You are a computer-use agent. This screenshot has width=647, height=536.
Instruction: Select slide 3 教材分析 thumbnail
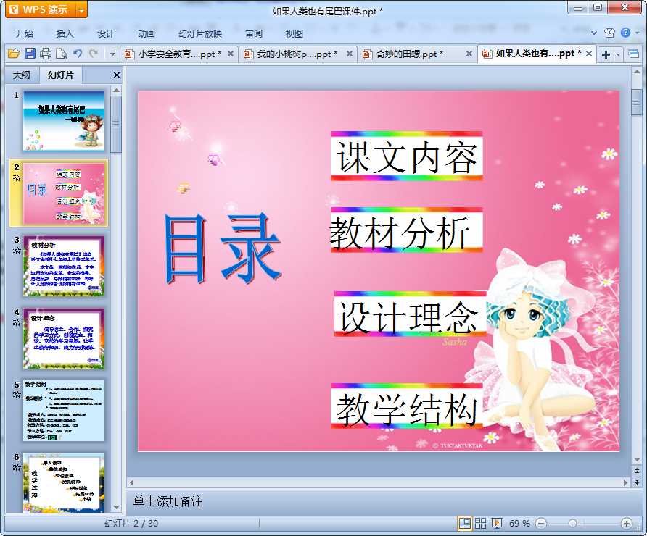click(x=64, y=266)
